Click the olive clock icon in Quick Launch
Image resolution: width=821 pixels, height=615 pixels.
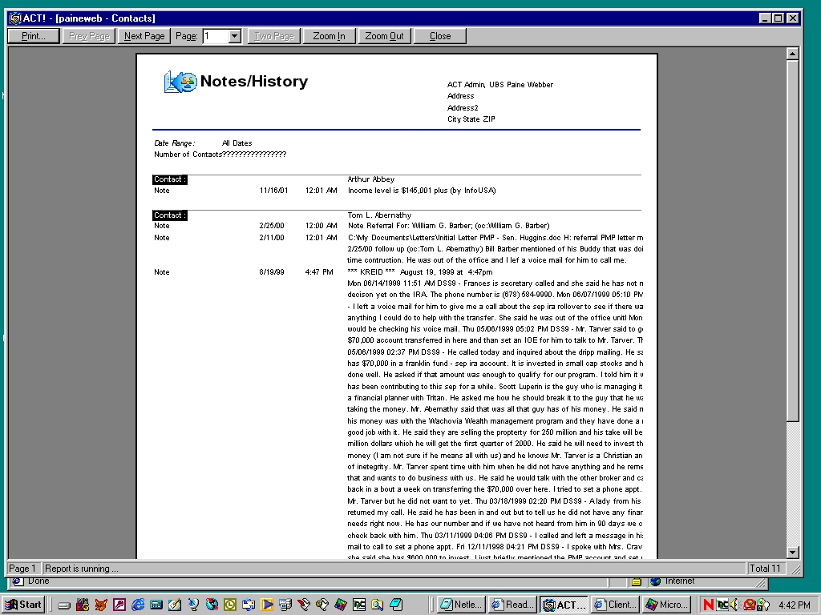click(x=230, y=605)
